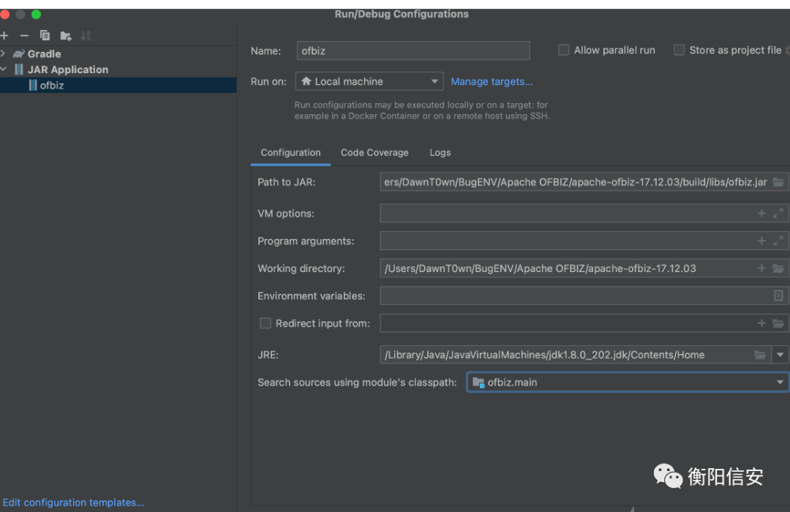
Task: Switch to the Code Coverage tab
Action: click(375, 153)
